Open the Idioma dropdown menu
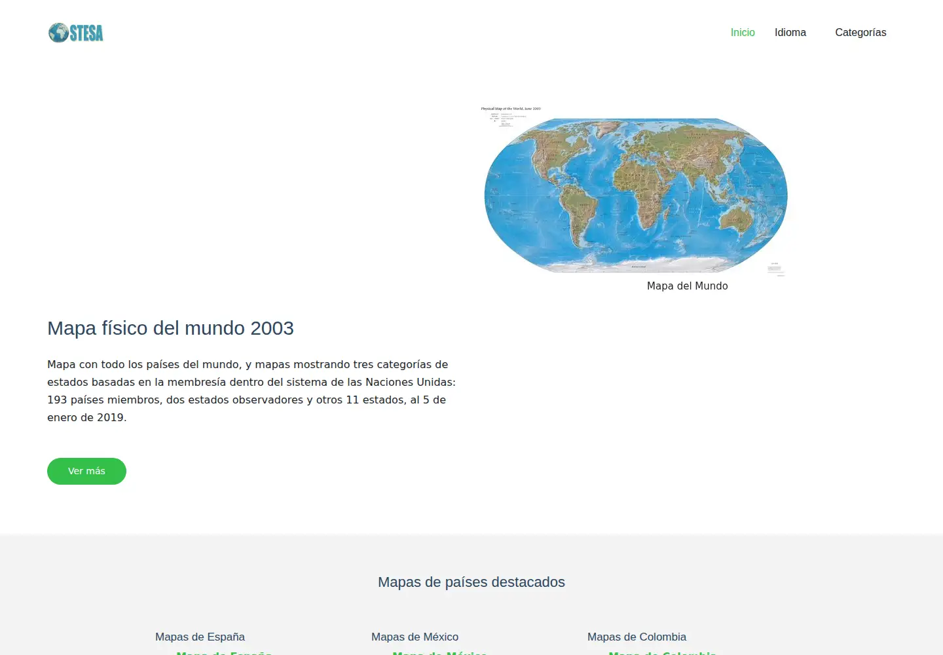943x655 pixels. click(x=790, y=33)
